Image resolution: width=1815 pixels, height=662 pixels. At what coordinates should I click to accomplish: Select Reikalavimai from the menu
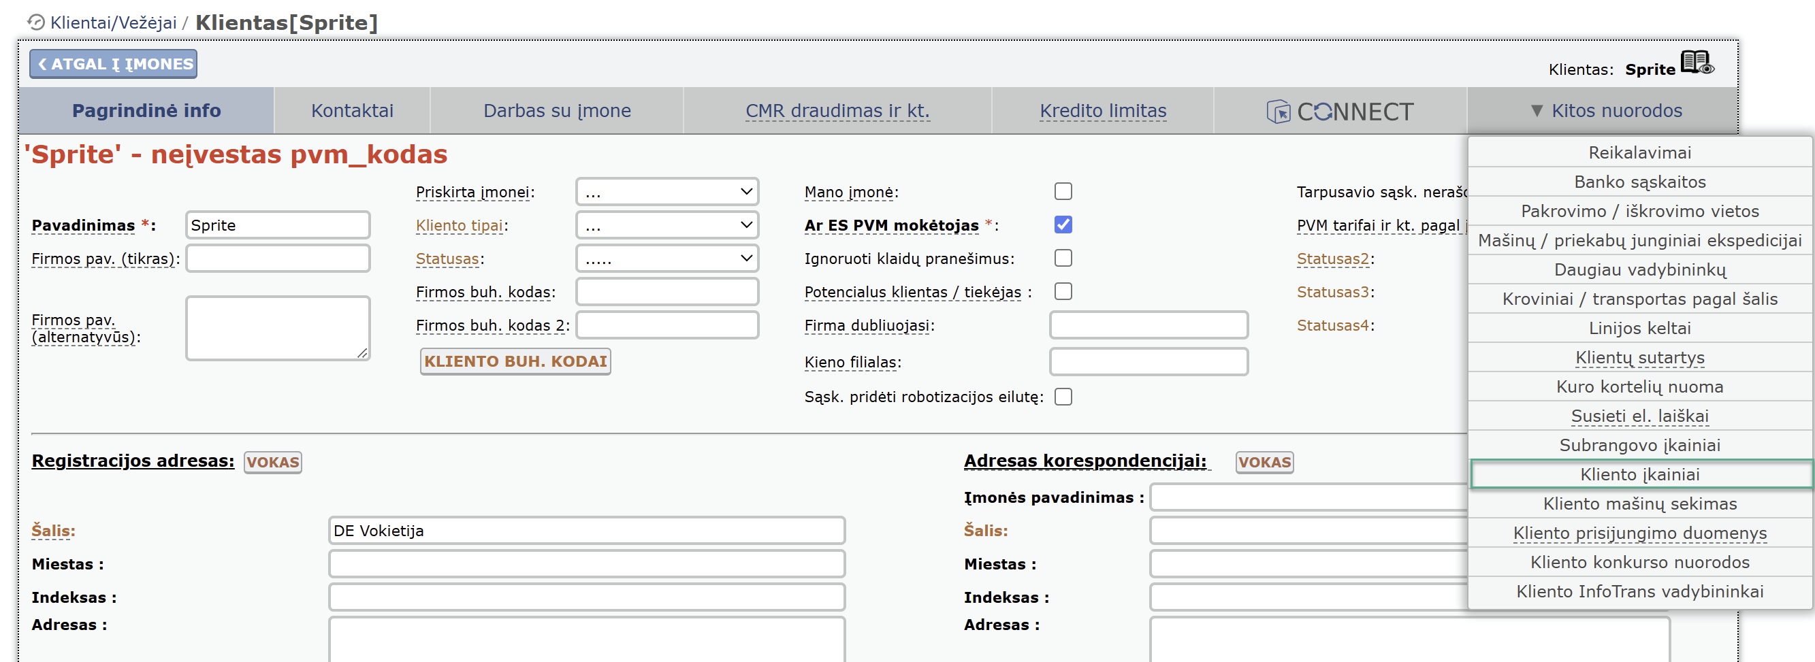coord(1639,153)
